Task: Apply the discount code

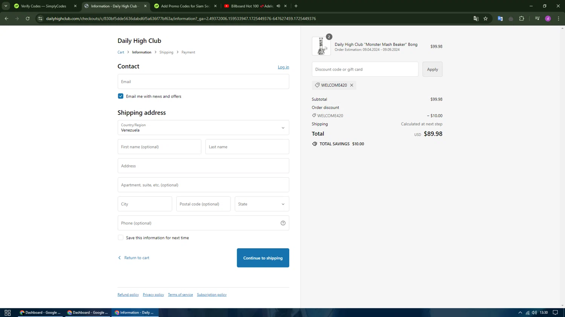Action: [x=432, y=69]
